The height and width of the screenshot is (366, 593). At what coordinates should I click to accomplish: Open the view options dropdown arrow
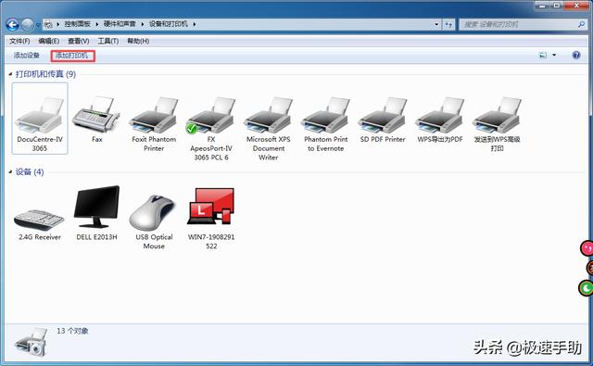tap(554, 56)
